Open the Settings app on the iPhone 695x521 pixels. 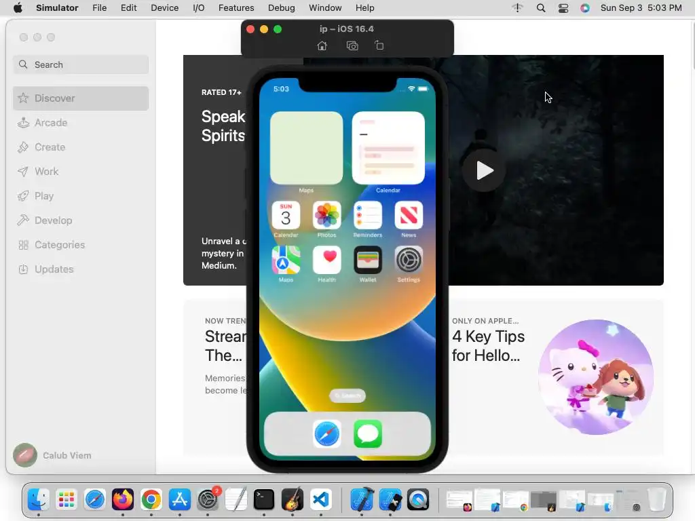pos(409,260)
